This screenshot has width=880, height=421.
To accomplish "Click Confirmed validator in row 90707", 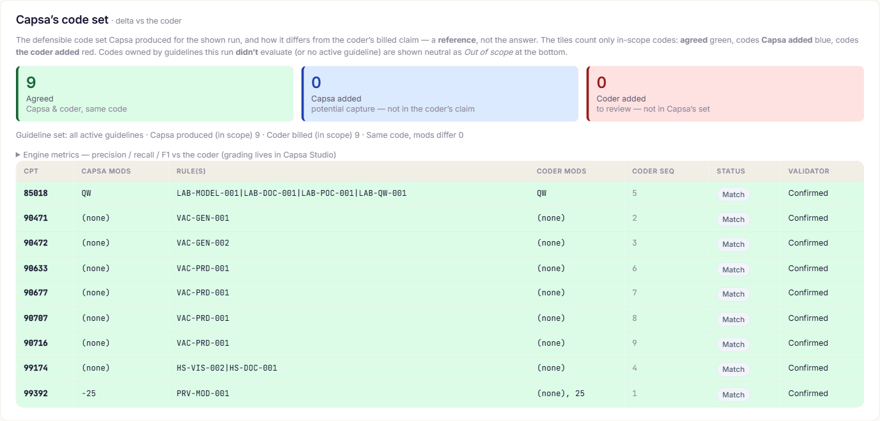I will coord(808,318).
